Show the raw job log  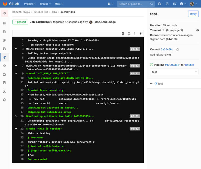click(x=123, y=34)
